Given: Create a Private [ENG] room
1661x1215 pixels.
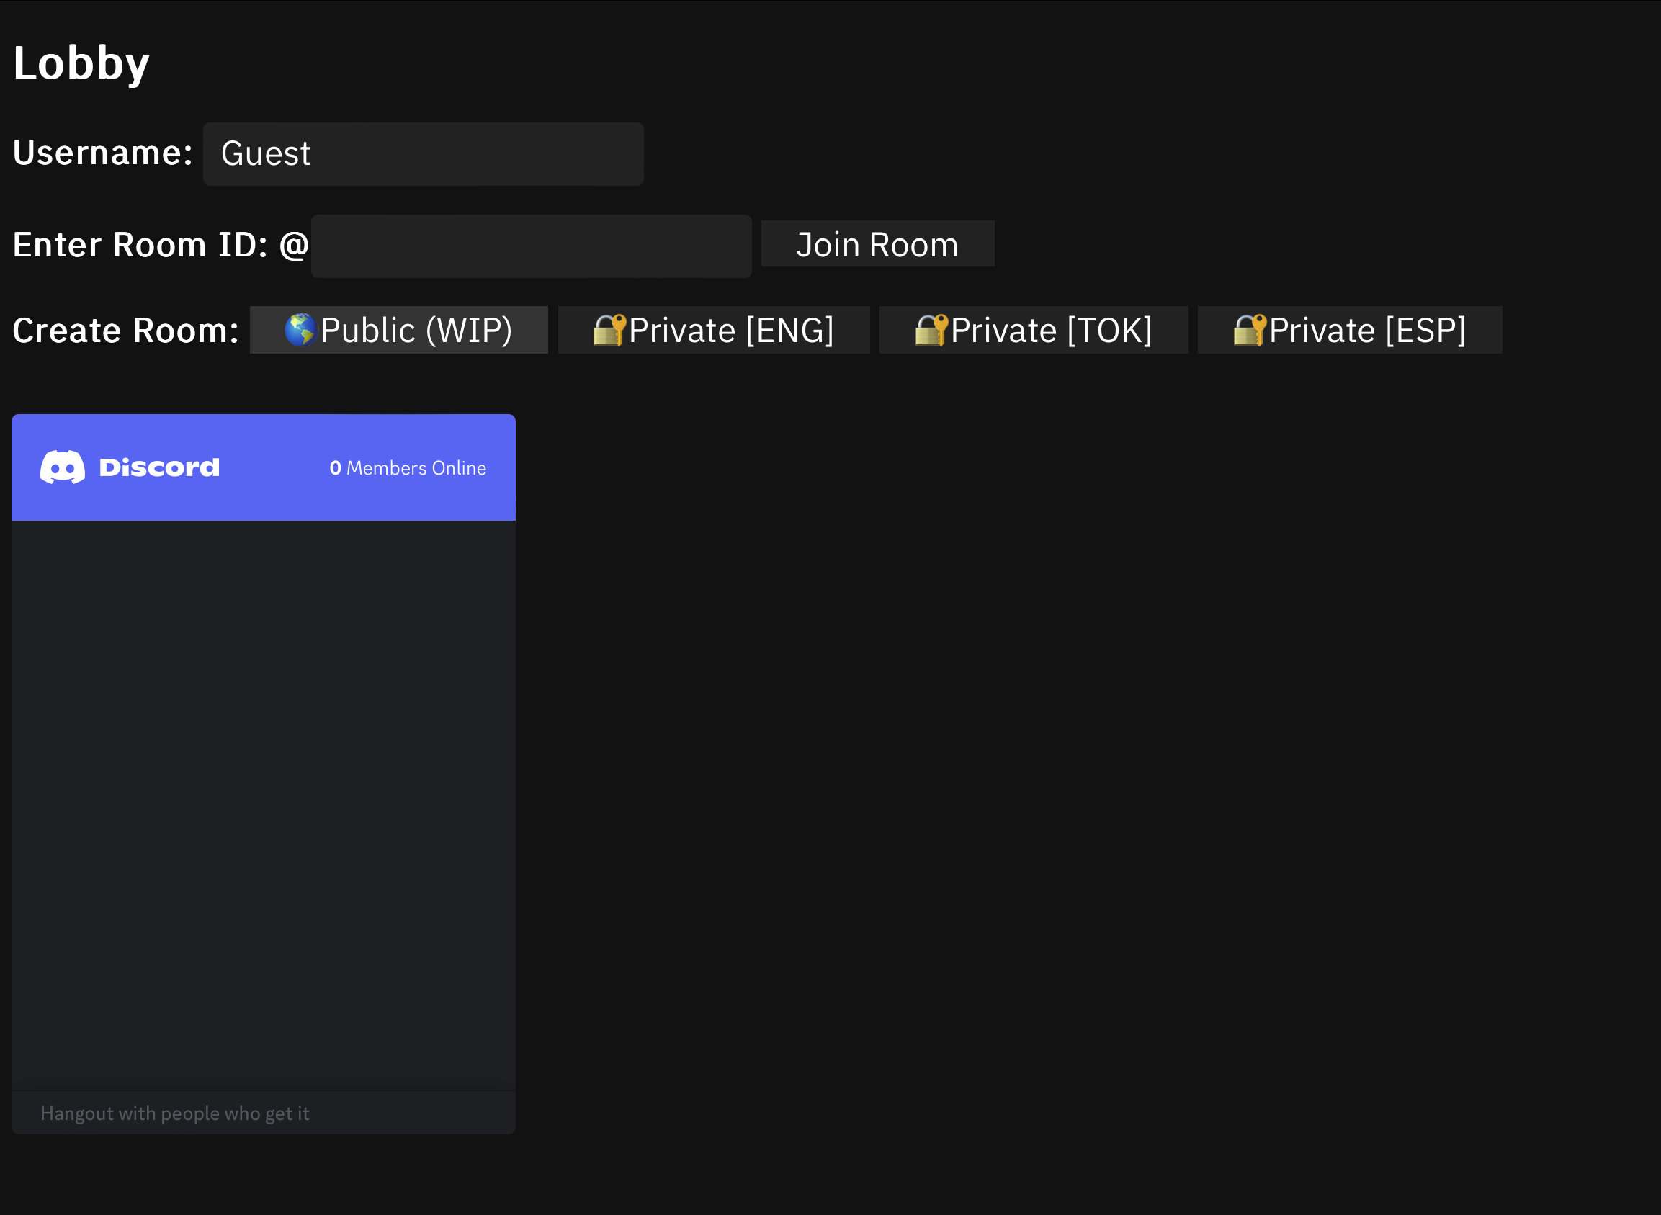Looking at the screenshot, I should click(x=714, y=331).
